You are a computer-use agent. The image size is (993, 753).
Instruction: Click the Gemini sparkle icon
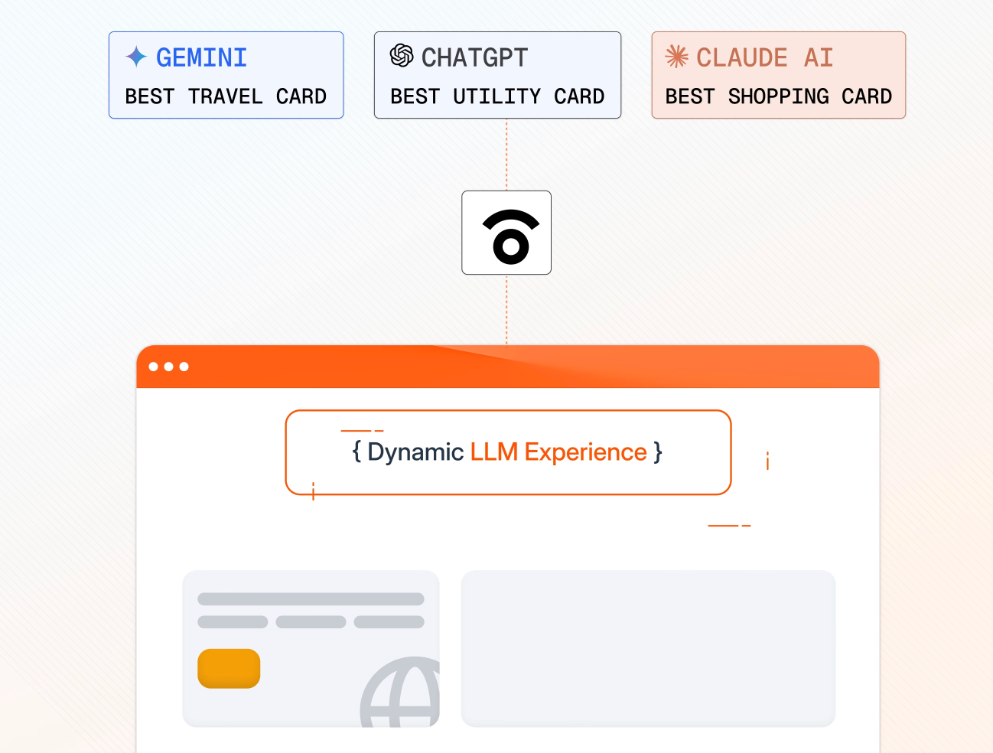[136, 57]
